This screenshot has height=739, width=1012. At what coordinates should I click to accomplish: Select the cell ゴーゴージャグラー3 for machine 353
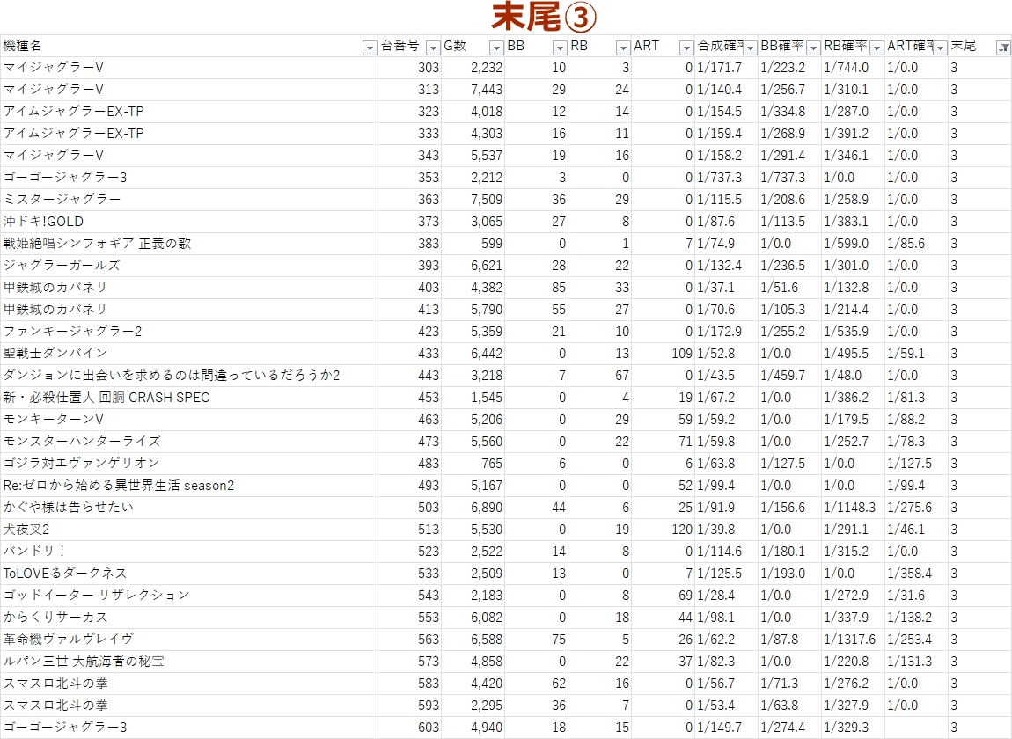point(189,178)
